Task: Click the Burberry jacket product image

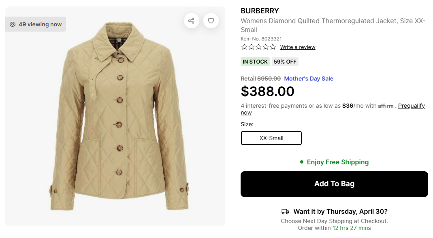Action: coord(119,121)
